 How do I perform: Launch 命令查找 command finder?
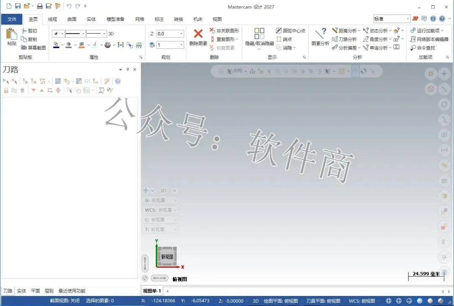pyautogui.click(x=423, y=48)
